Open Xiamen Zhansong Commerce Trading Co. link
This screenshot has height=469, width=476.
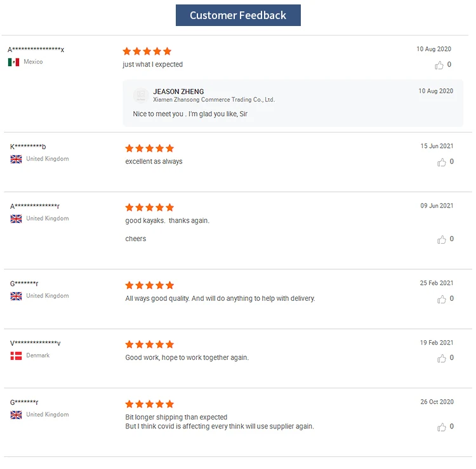(213, 100)
